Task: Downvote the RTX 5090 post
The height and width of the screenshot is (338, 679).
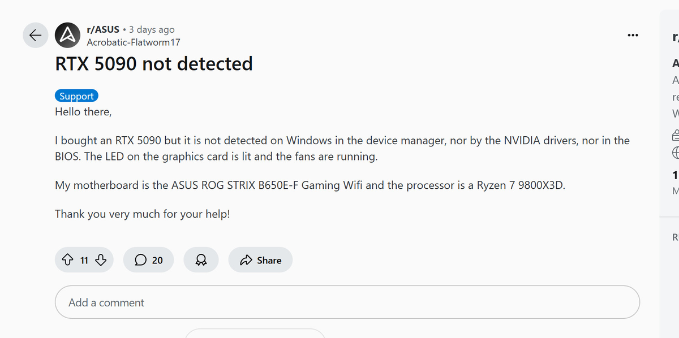Action: pos(101,260)
